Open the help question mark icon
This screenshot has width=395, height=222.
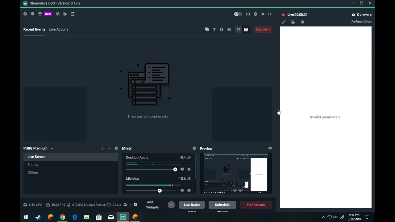pos(256,14)
